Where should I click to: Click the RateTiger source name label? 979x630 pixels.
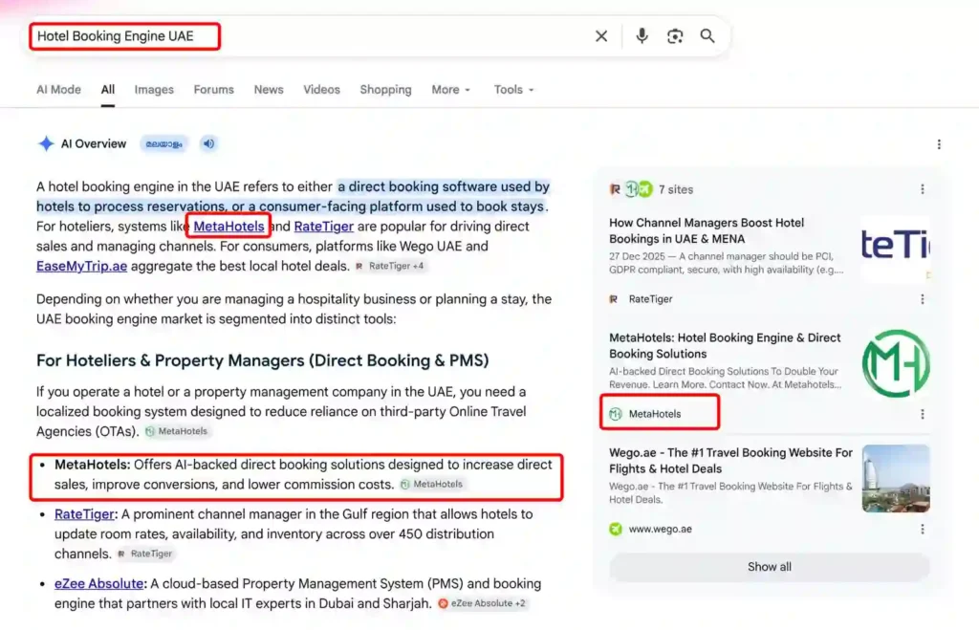click(x=650, y=299)
